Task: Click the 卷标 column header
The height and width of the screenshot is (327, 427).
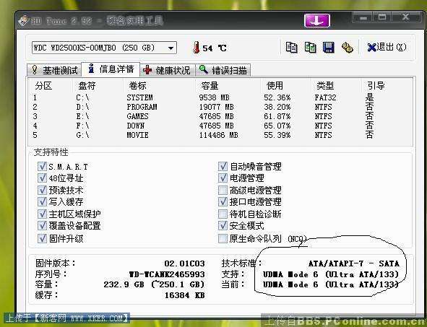Action: [137, 86]
